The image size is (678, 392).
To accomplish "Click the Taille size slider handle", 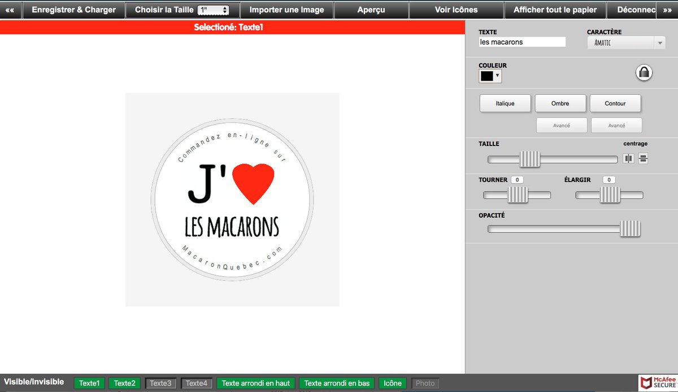I will 530,160.
